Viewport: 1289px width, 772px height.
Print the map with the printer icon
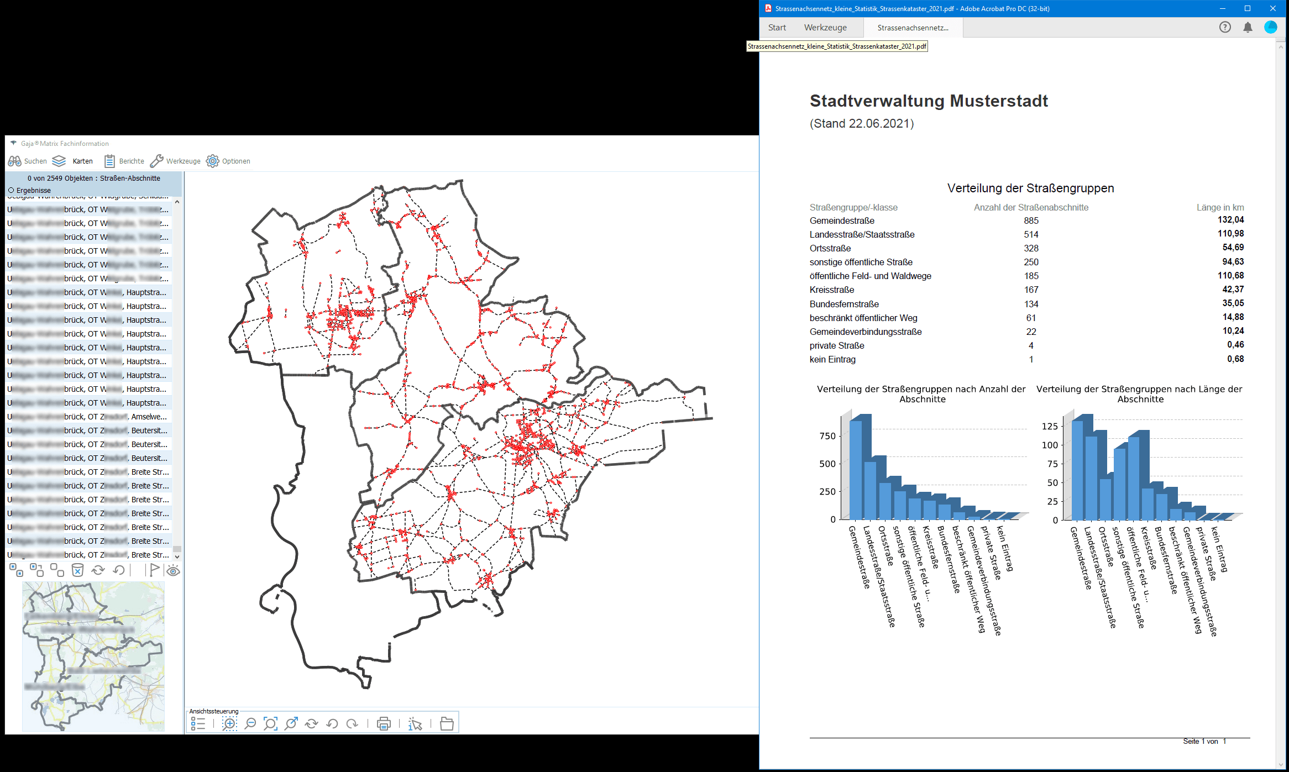click(384, 723)
